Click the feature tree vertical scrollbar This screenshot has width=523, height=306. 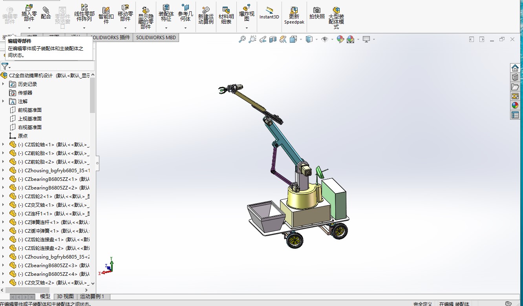[93, 95]
